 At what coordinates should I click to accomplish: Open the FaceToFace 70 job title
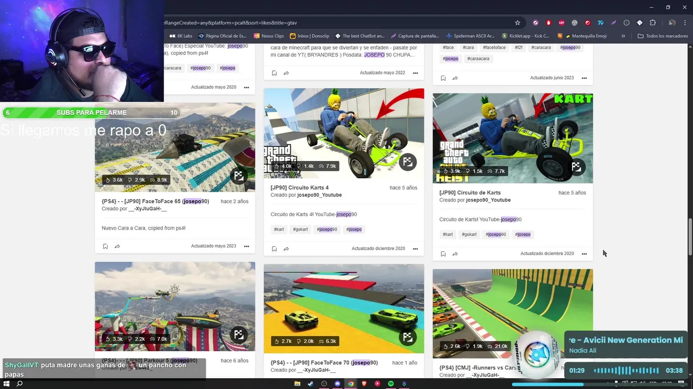tap(324, 363)
